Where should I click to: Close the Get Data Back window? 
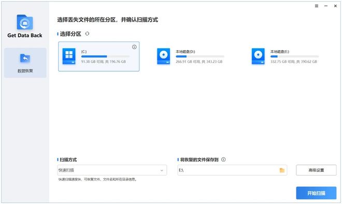click(x=335, y=6)
